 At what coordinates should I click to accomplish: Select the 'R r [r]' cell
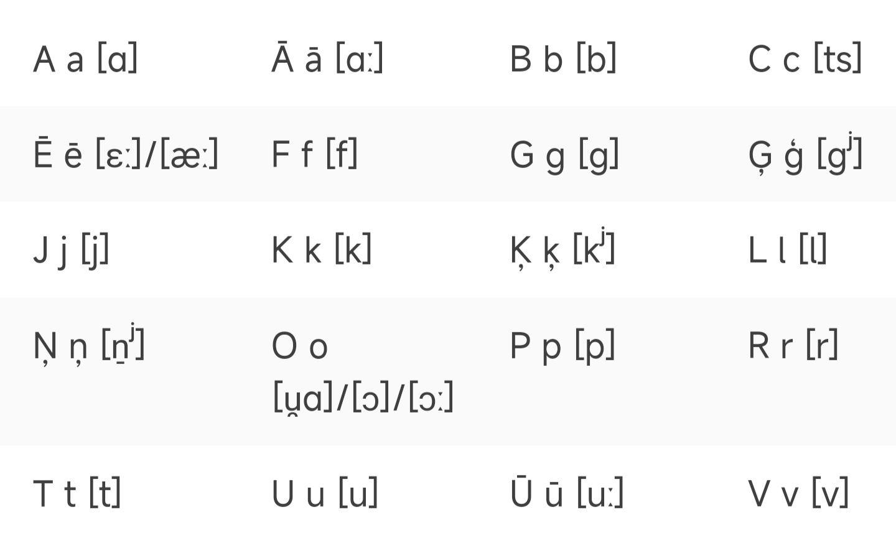click(793, 345)
